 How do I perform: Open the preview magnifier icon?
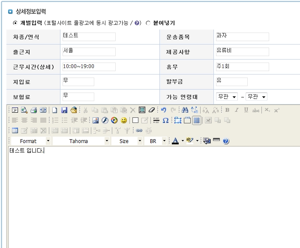(24, 110)
